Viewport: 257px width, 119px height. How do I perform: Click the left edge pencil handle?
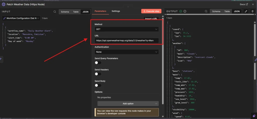pos(1,59)
